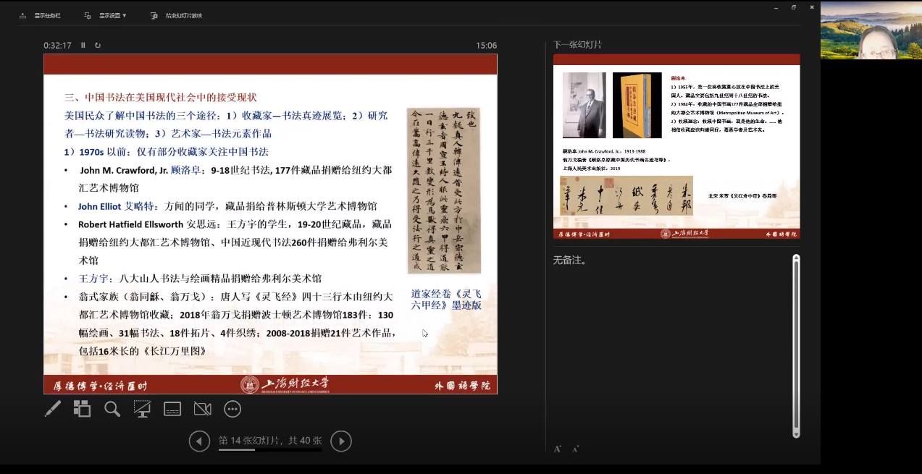Increase the notes text size
This screenshot has width=922, height=474.
tap(557, 449)
